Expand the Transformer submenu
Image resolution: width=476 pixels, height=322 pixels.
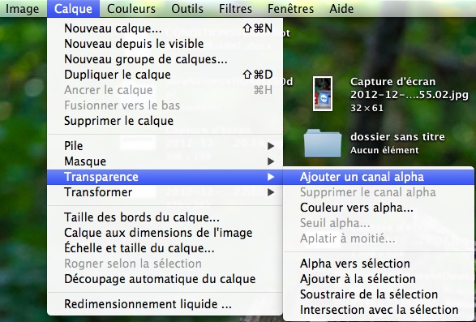pyautogui.click(x=165, y=192)
